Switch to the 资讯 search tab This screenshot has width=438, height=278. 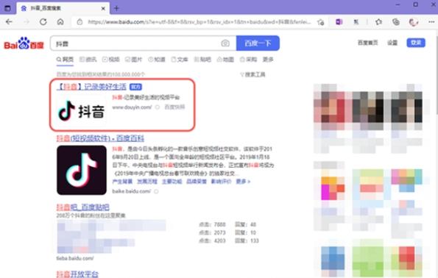coord(88,60)
